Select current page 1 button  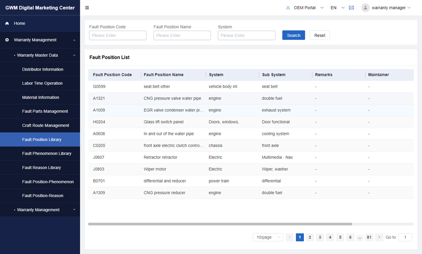tap(300, 237)
